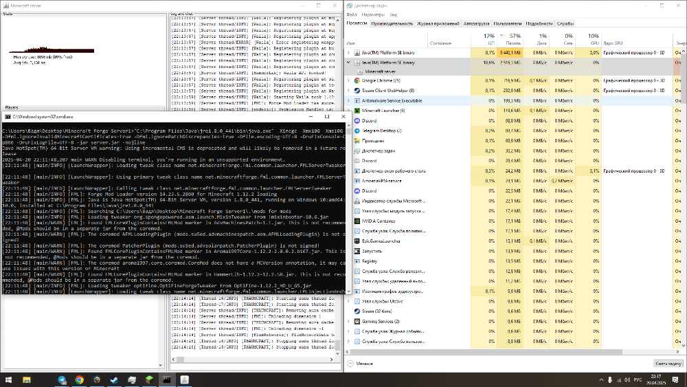Open Файл menu in Task Manager

pyautogui.click(x=351, y=14)
